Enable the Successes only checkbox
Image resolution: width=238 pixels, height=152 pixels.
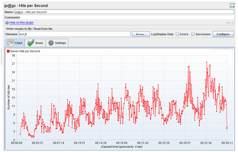tap(193, 34)
